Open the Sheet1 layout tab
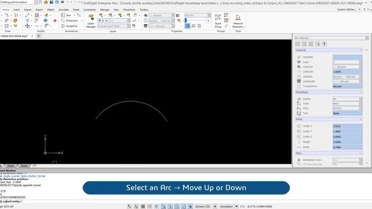372x209 pixels. click(x=10, y=165)
